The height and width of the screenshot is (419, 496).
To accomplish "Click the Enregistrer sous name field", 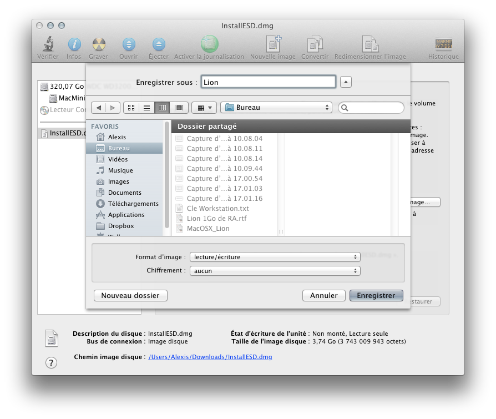I will pyautogui.click(x=268, y=82).
